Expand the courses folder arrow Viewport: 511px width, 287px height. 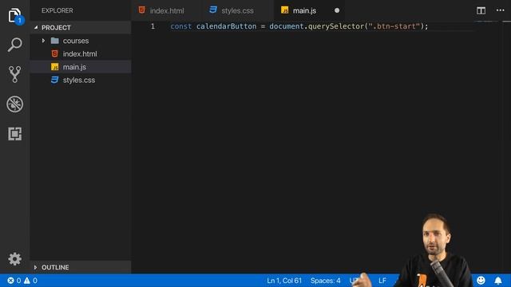43,41
